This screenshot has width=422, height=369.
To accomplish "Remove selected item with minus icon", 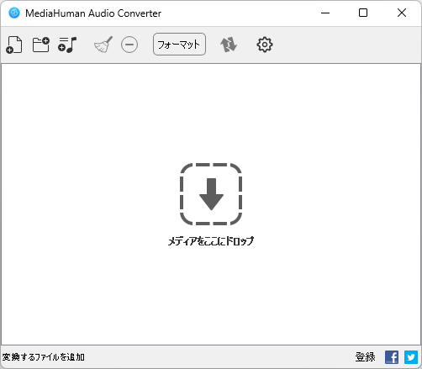I will click(129, 45).
